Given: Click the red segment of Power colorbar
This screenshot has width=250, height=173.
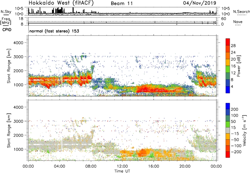Looking at the screenshot, I should click(228, 42).
